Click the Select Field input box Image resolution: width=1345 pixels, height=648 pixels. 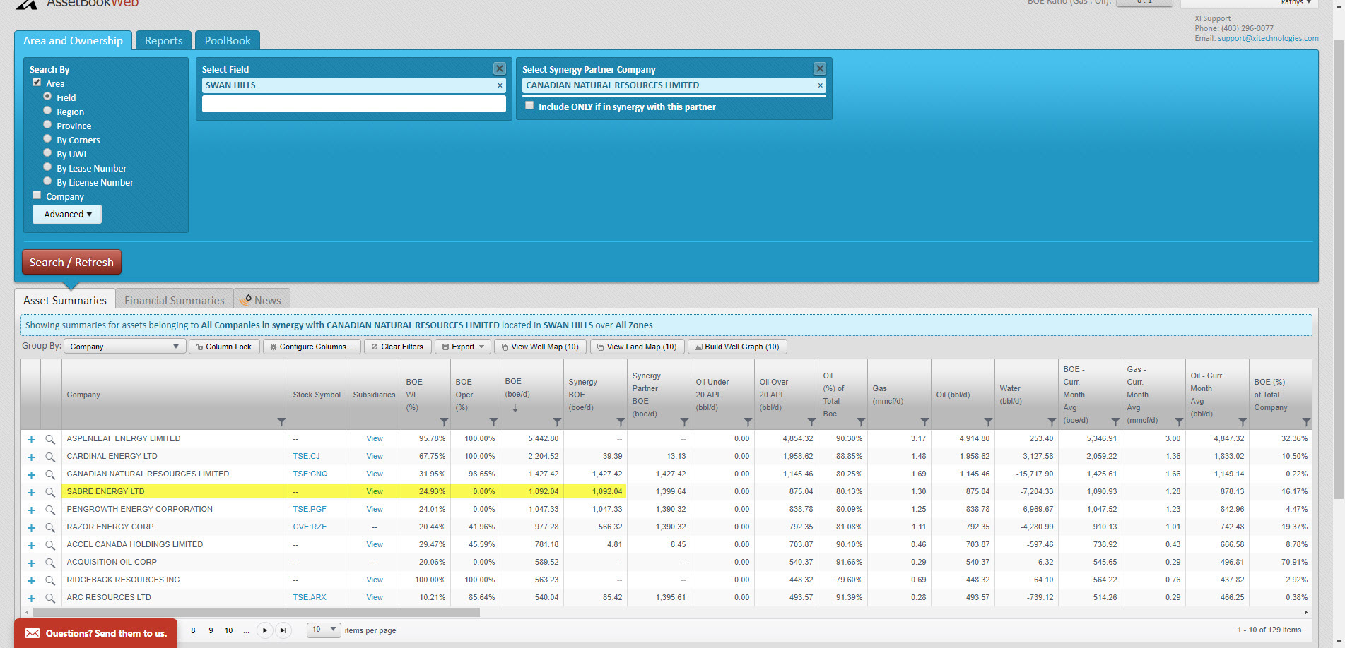click(353, 104)
